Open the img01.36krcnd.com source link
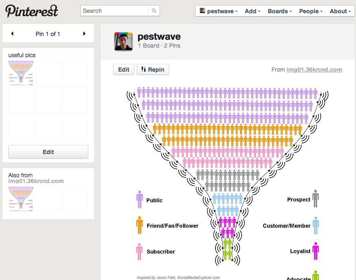The height and width of the screenshot is (280, 356). (314, 70)
